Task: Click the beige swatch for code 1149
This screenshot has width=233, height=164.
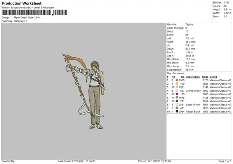Action: click(177, 87)
